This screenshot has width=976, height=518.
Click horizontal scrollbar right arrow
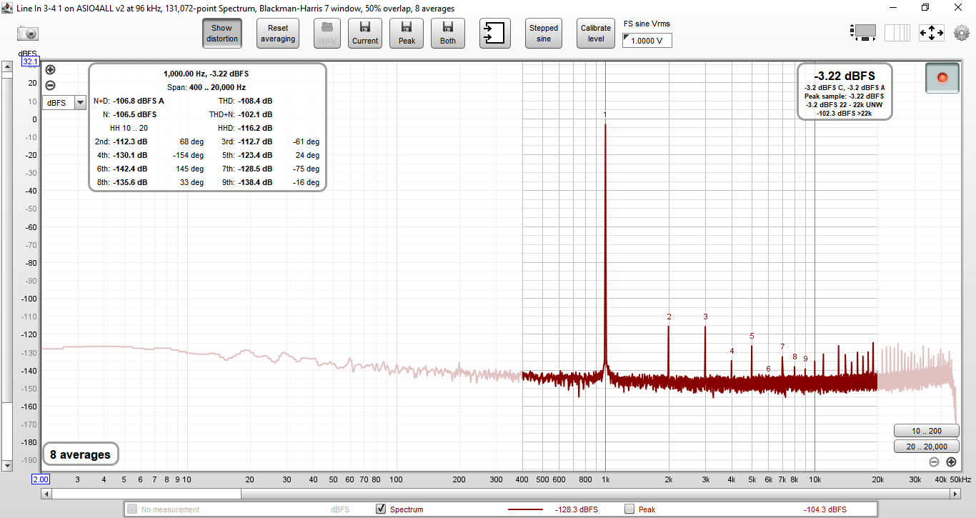click(954, 494)
